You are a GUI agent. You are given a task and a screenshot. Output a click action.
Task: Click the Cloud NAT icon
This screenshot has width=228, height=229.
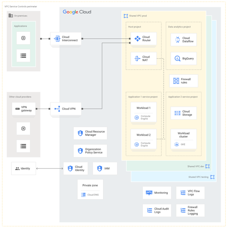[x=137, y=59]
